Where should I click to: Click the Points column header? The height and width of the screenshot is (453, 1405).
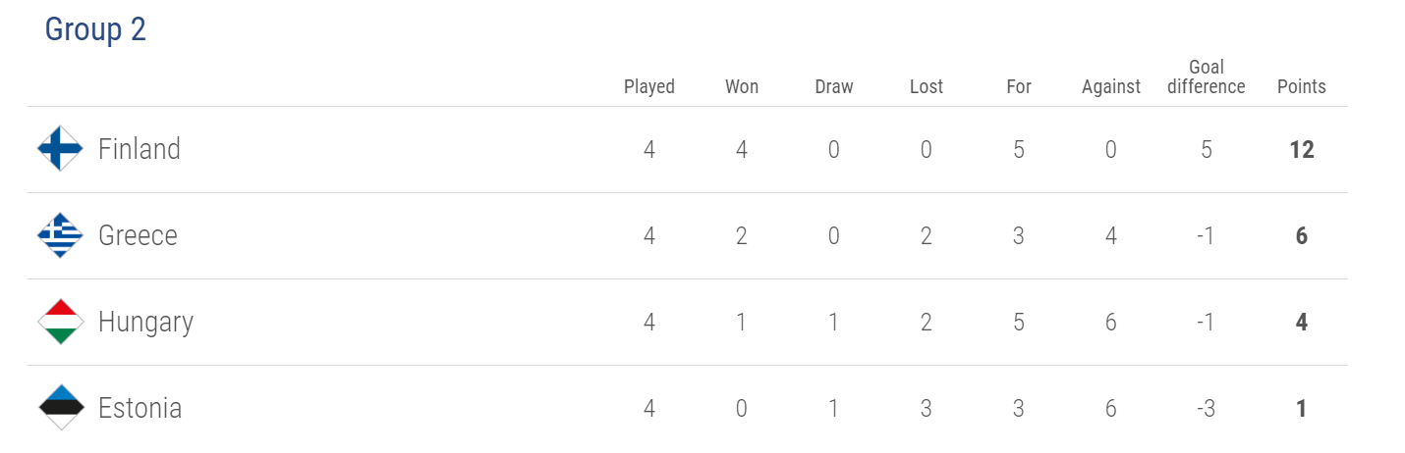click(1302, 86)
